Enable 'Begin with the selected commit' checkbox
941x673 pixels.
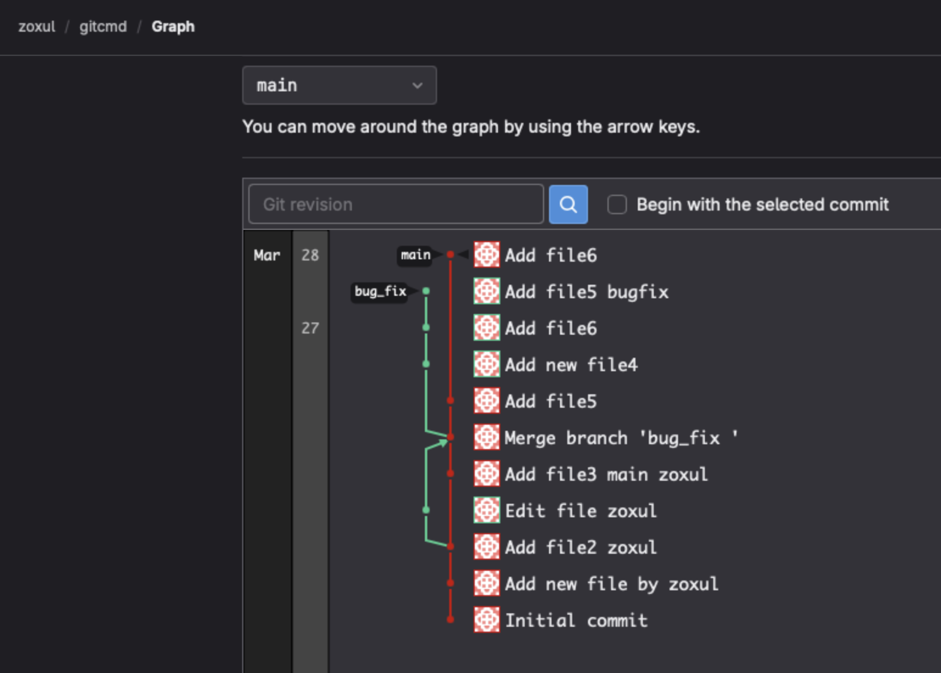(617, 204)
